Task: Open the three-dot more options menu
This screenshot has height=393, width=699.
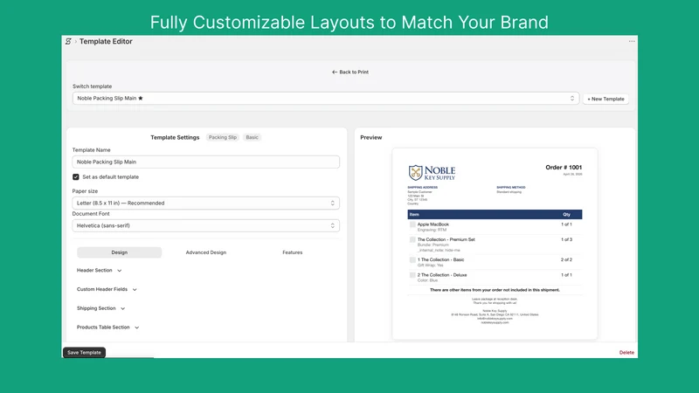Action: click(x=632, y=41)
